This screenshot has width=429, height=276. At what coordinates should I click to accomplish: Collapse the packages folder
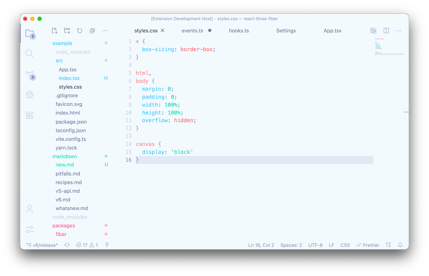64,226
